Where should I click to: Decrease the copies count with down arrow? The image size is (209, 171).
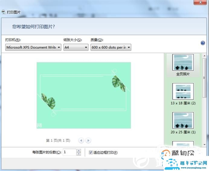(79, 154)
